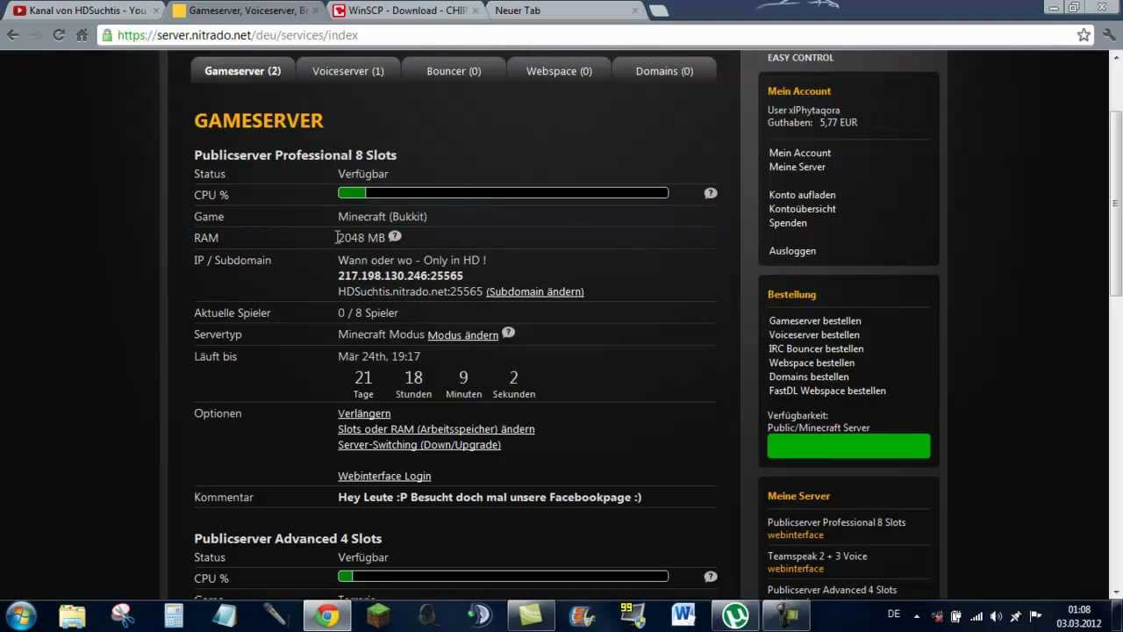Switch to Kanal von HDSuchtis YouTube tab
1123x632 pixels.
[83, 11]
